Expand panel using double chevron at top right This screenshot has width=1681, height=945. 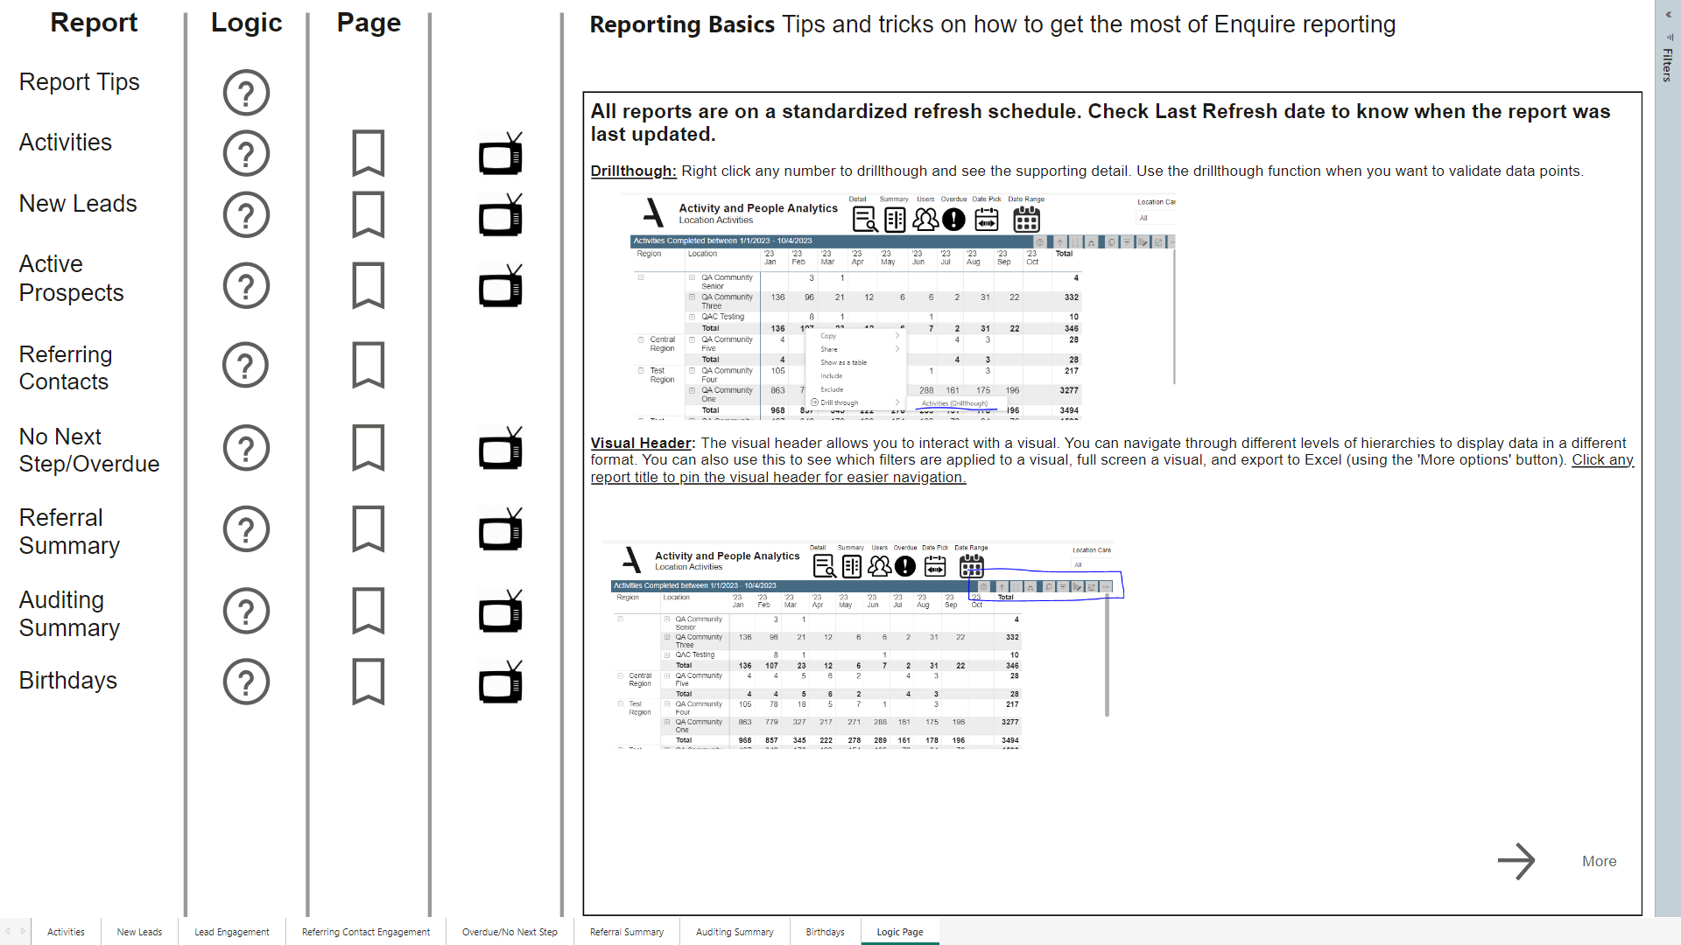(x=1668, y=15)
